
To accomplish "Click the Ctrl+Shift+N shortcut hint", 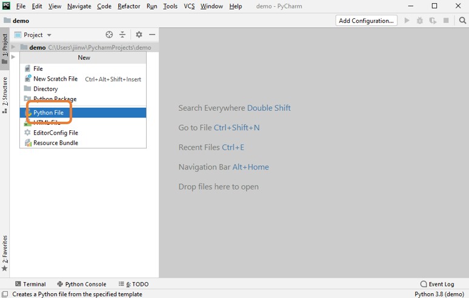I will pos(236,128).
